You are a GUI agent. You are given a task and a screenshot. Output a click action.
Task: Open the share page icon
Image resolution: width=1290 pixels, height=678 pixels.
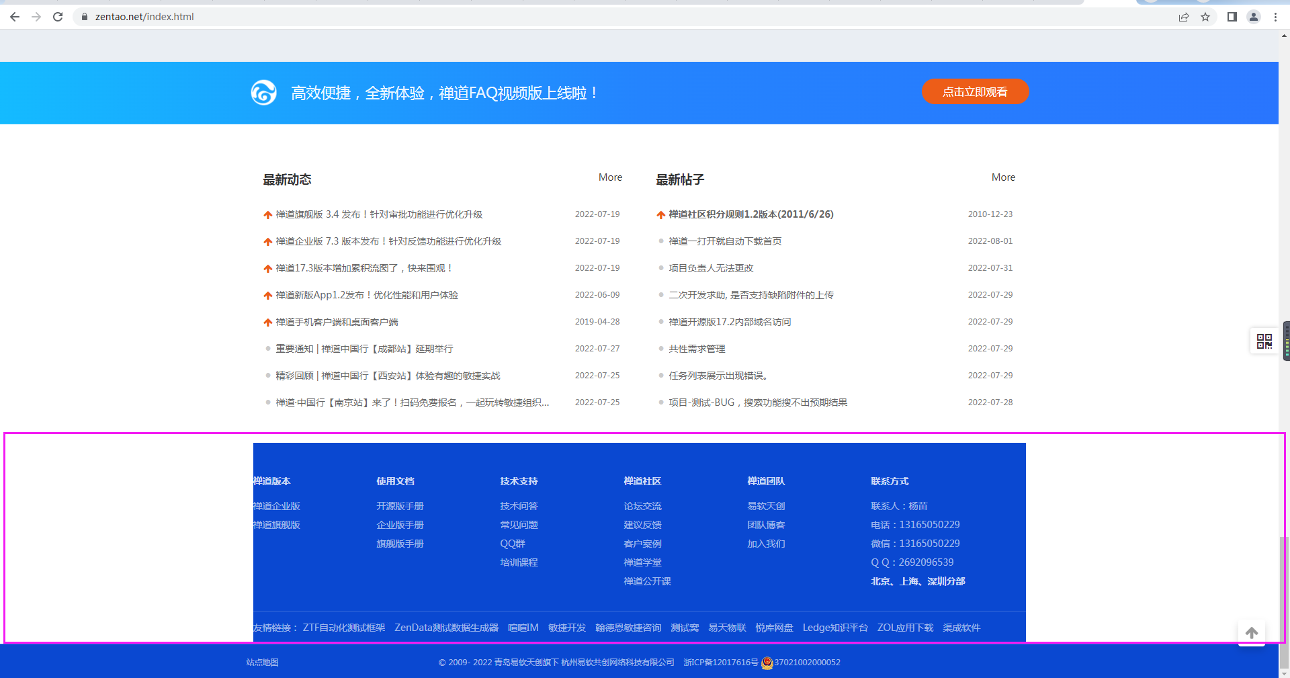[x=1184, y=17]
